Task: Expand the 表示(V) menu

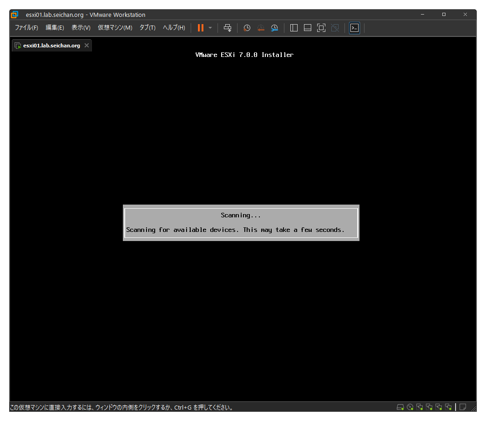Action: tap(81, 28)
